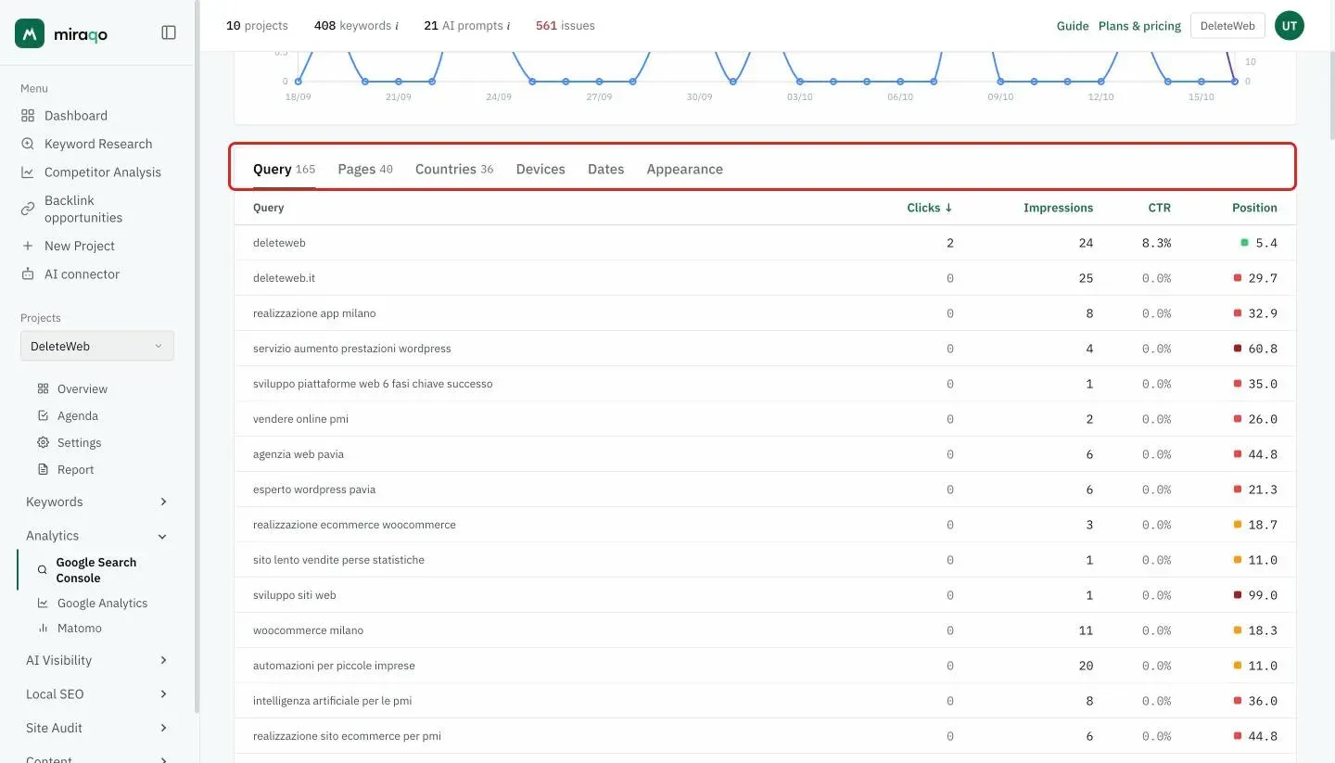Sort table by Impressions column
The image size is (1335, 763).
click(x=1059, y=208)
